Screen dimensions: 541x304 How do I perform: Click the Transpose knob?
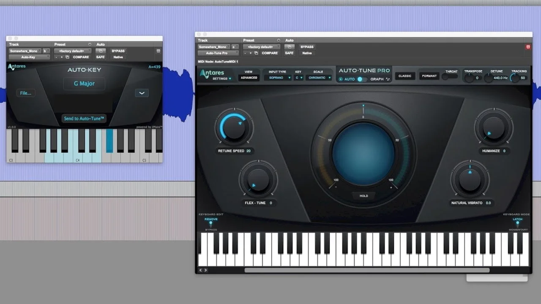pyautogui.click(x=469, y=78)
